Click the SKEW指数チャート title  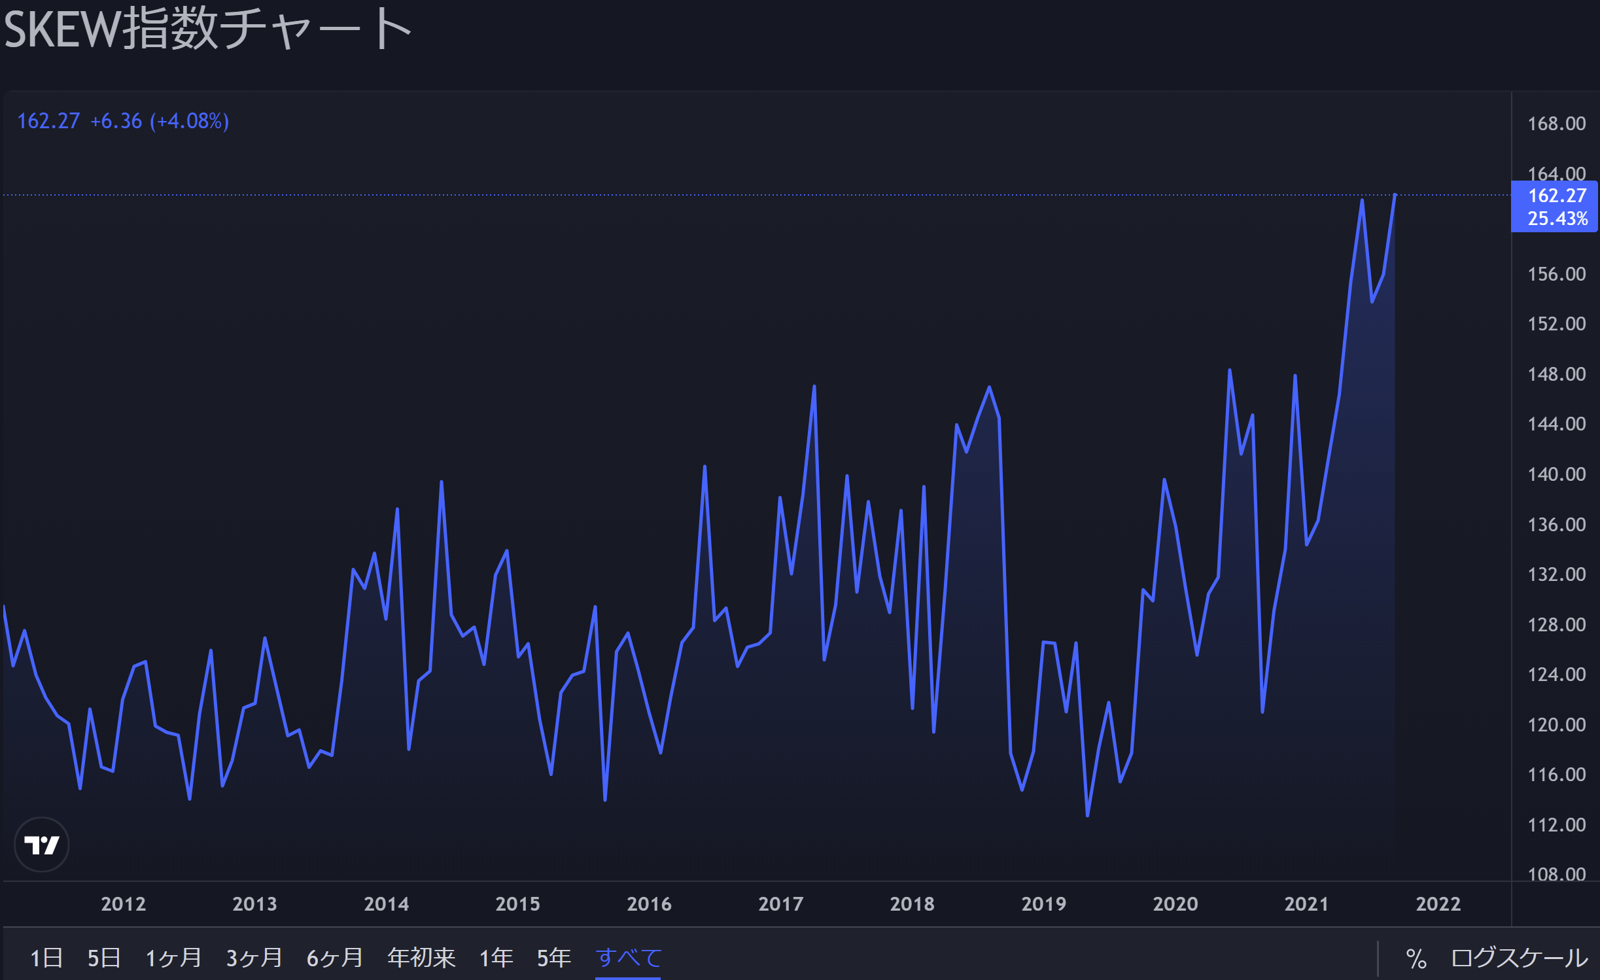click(208, 29)
